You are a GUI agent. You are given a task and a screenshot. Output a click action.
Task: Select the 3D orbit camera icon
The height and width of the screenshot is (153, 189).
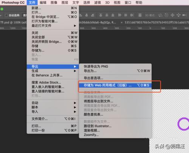point(160,15)
